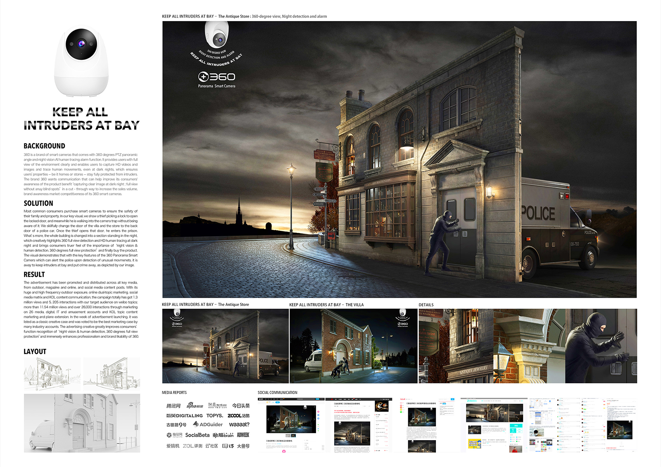
Task: Click the 'SOCIAL COMMUNICATION' label
Action: 278,393
